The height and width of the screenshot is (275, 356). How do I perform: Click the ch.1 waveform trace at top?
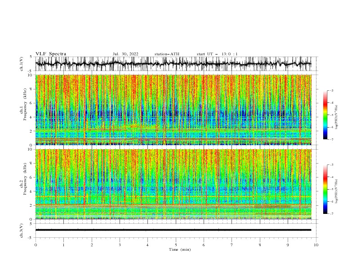point(173,64)
